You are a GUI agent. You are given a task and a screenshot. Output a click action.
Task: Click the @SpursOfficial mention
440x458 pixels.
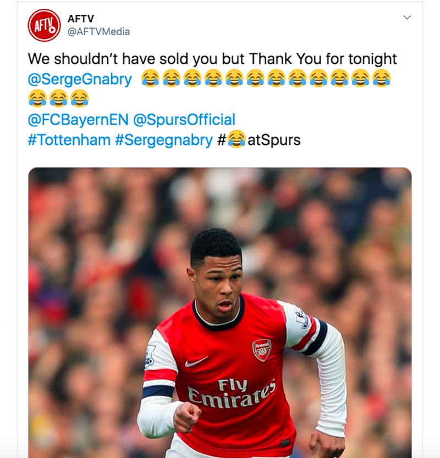184,119
